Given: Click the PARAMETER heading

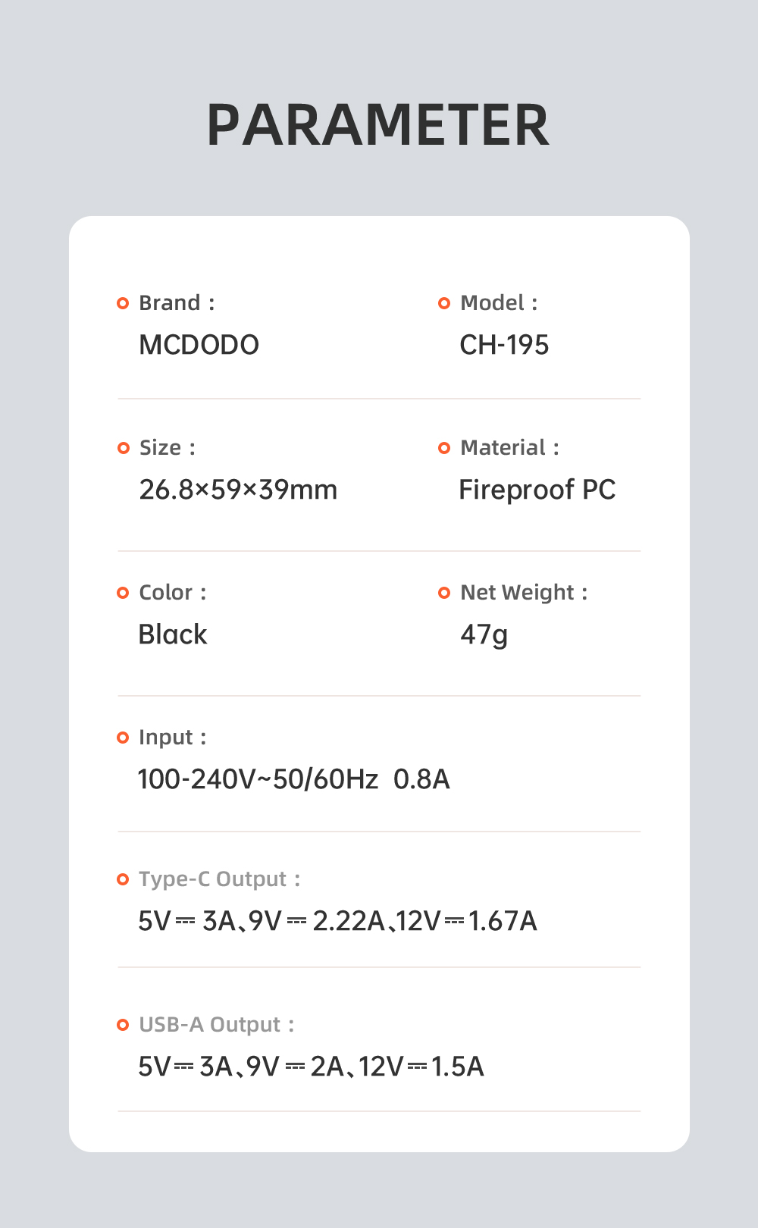Looking at the screenshot, I should pos(377,125).
